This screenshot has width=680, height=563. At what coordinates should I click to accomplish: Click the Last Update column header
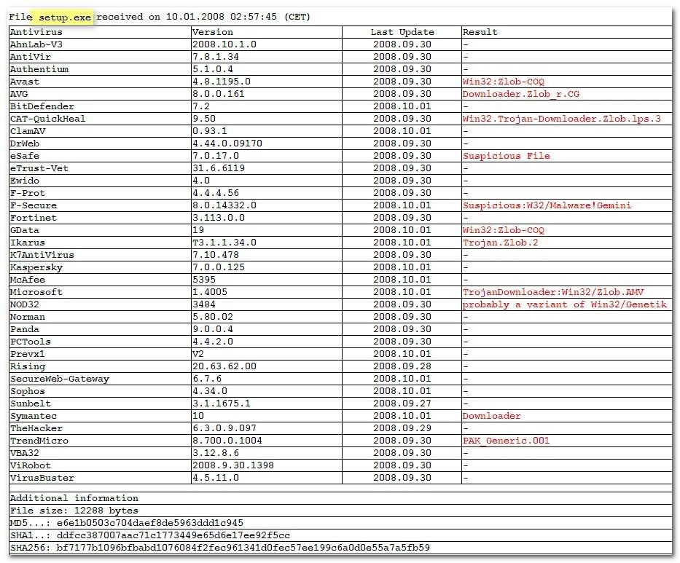coord(402,32)
